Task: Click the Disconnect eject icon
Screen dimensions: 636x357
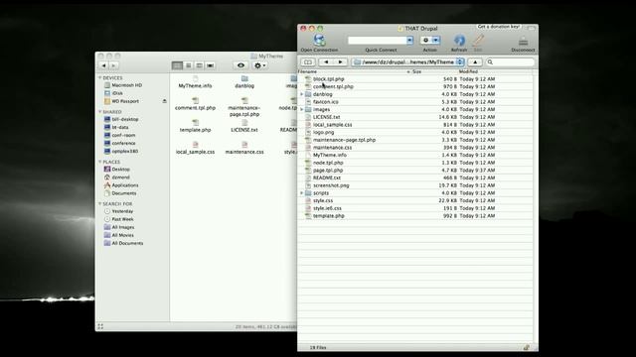Action: [x=523, y=42]
